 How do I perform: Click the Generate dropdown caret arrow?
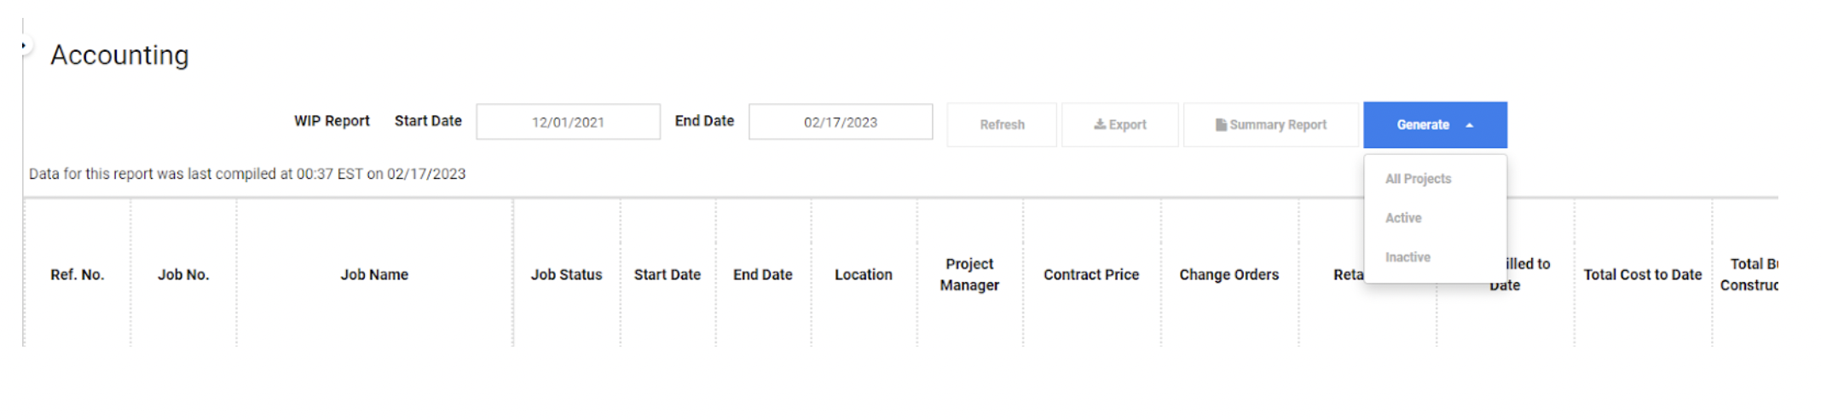click(1470, 125)
